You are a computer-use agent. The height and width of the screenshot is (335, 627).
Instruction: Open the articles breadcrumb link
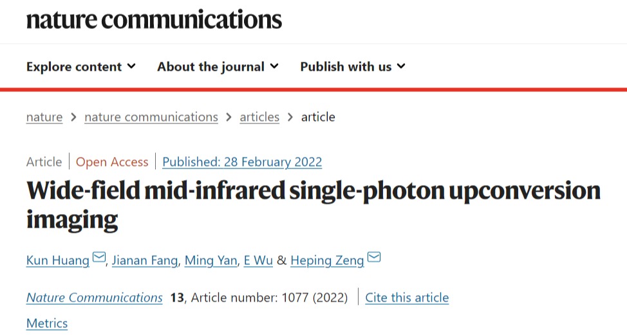(259, 117)
